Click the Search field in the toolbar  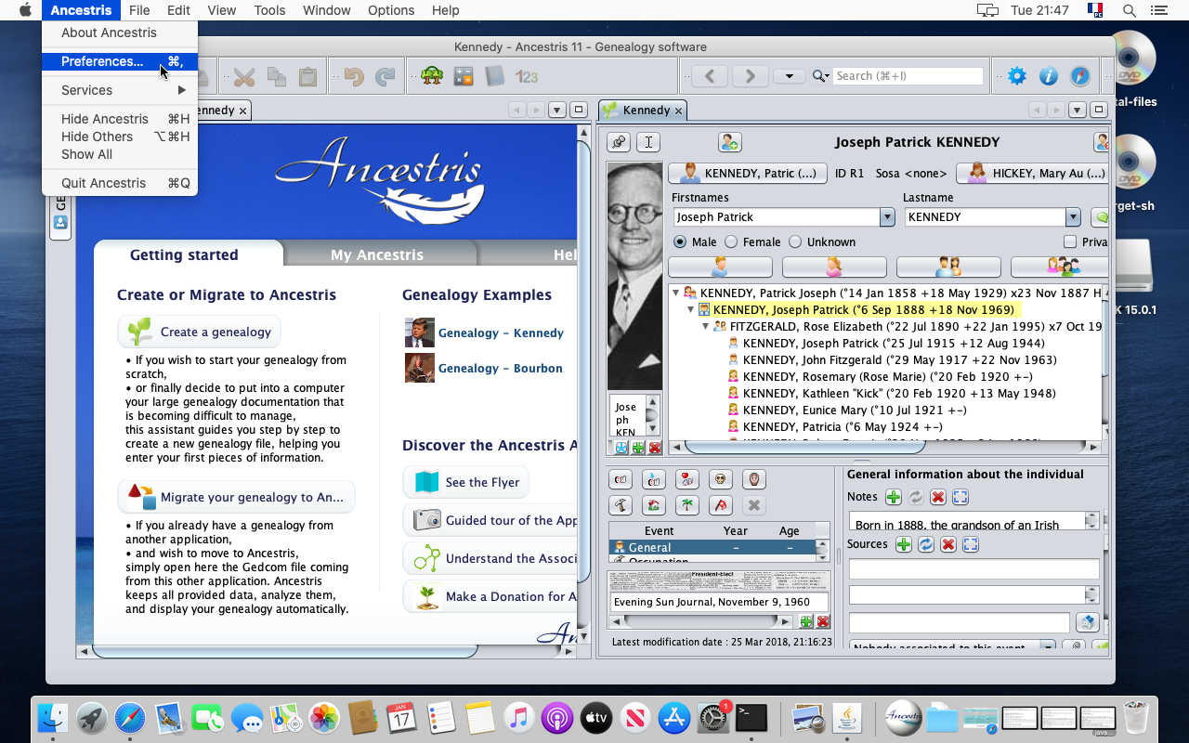(x=908, y=76)
